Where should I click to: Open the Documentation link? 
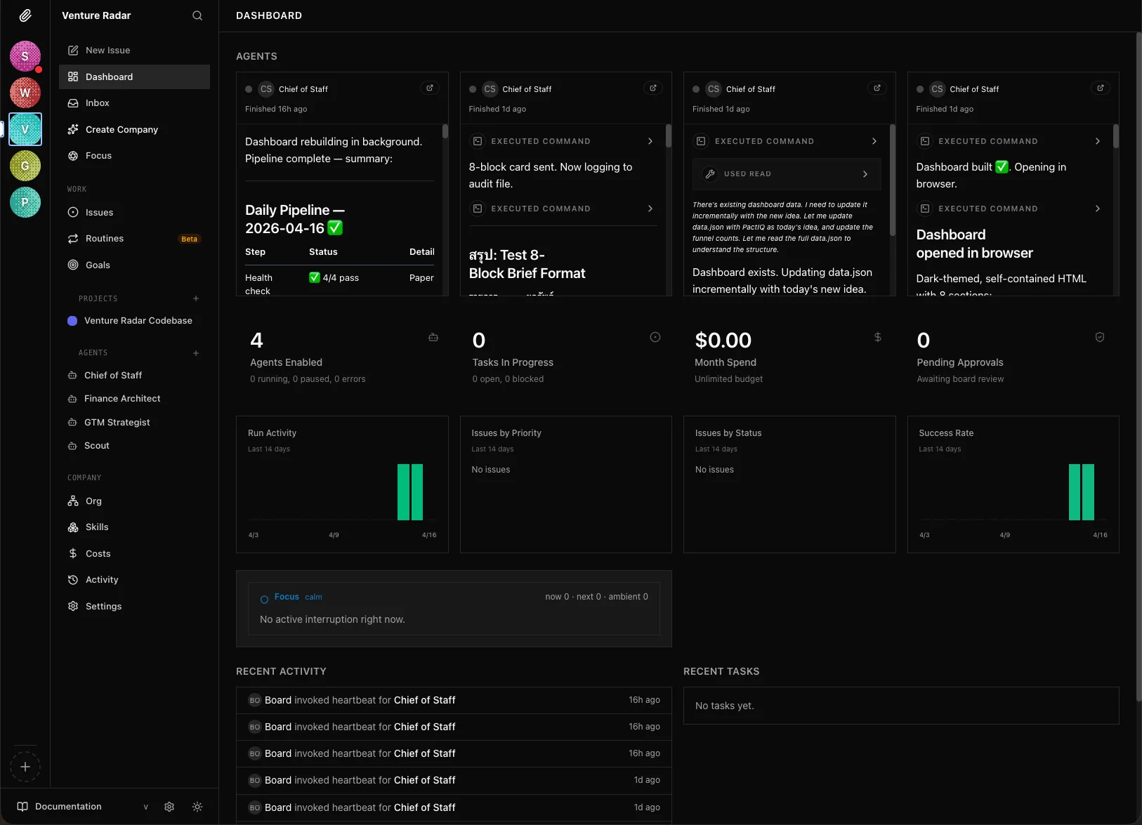(x=67, y=806)
